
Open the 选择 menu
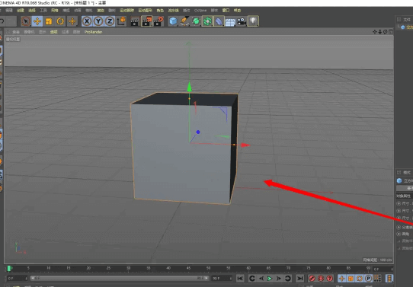click(x=31, y=10)
